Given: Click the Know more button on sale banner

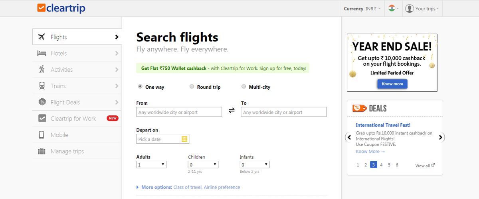Looking at the screenshot, I should tap(392, 84).
